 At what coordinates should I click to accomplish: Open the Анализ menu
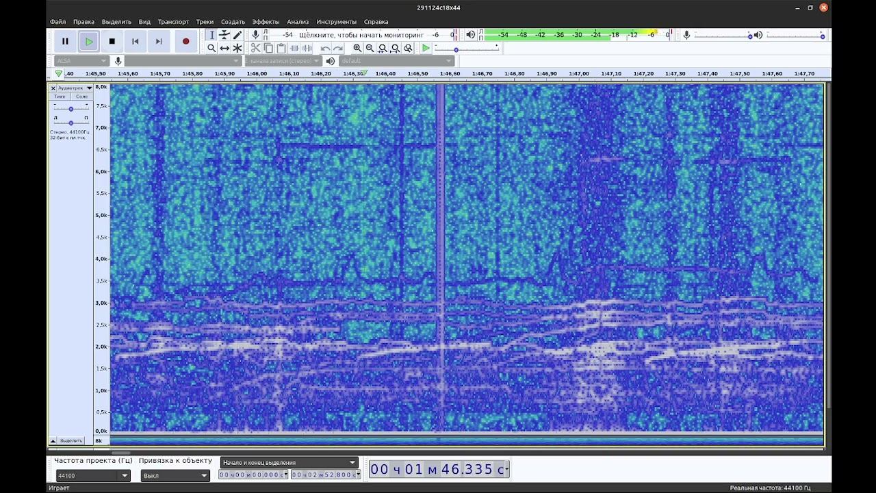tap(298, 22)
